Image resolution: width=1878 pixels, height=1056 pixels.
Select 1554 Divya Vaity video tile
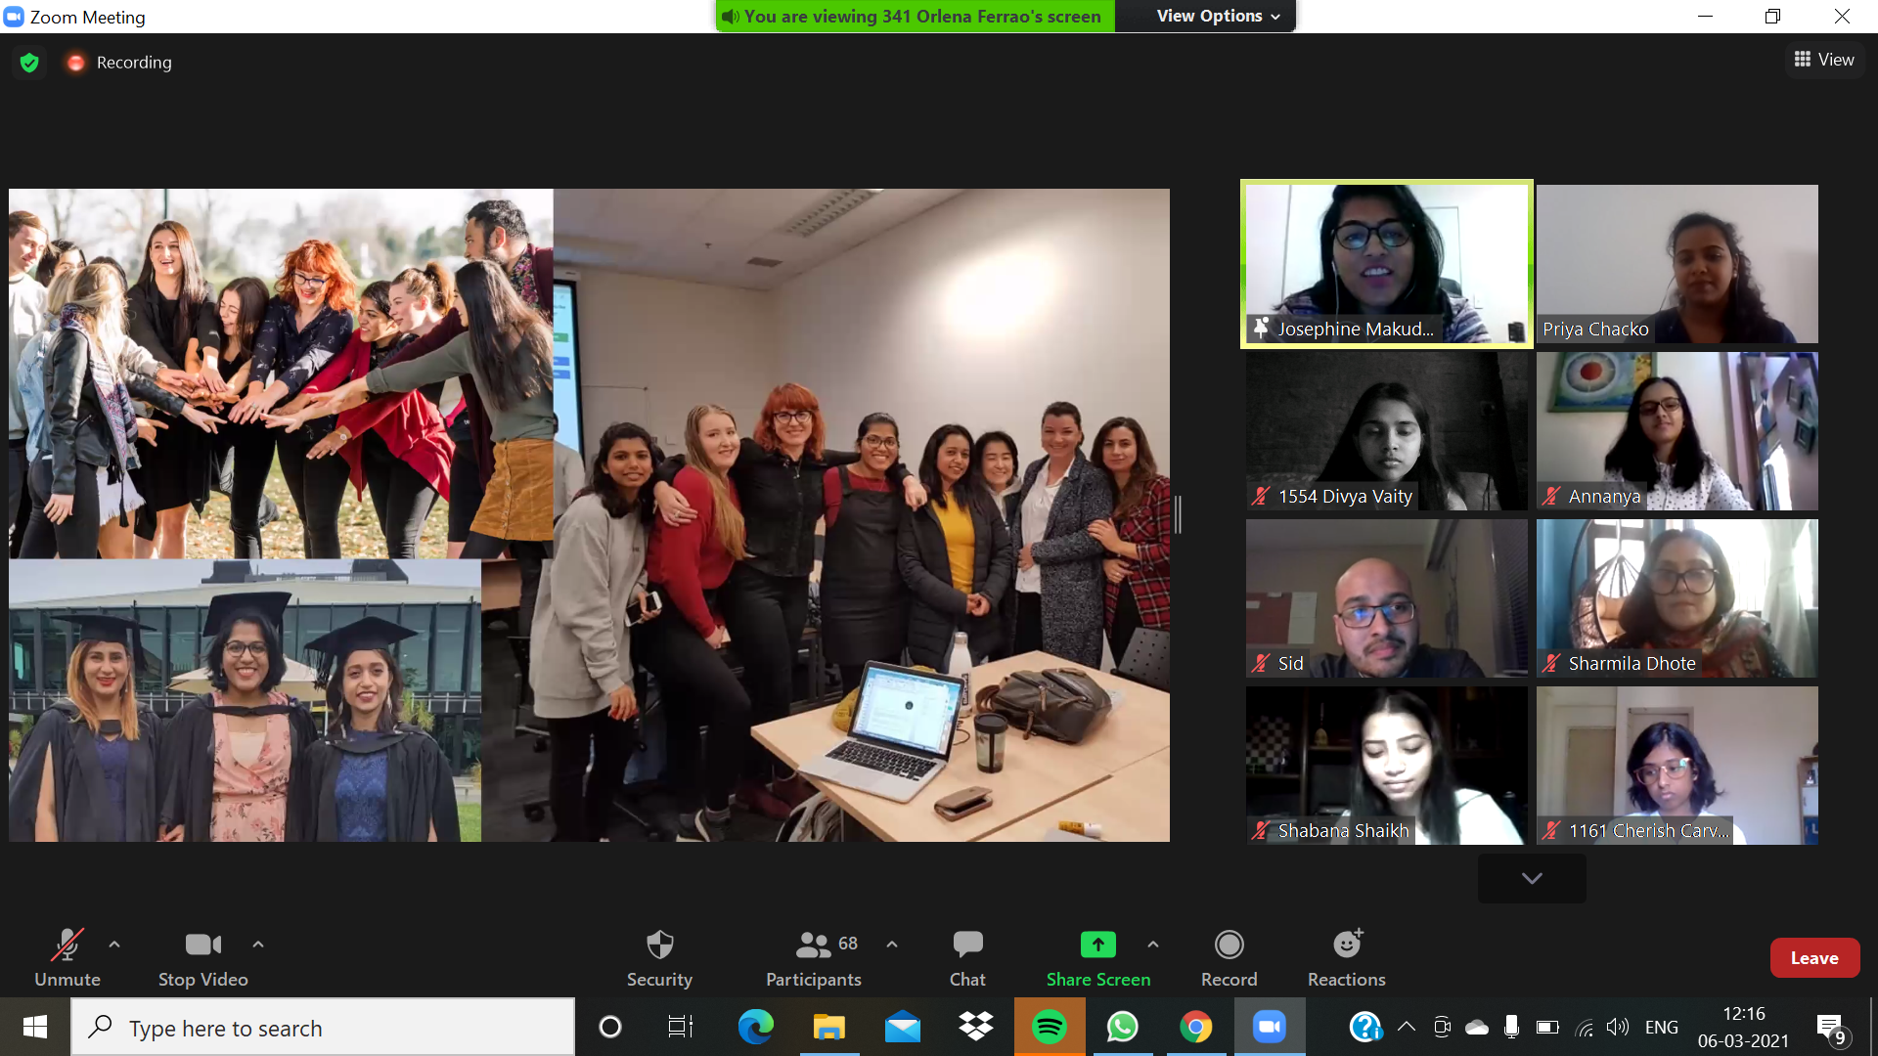coord(1386,431)
